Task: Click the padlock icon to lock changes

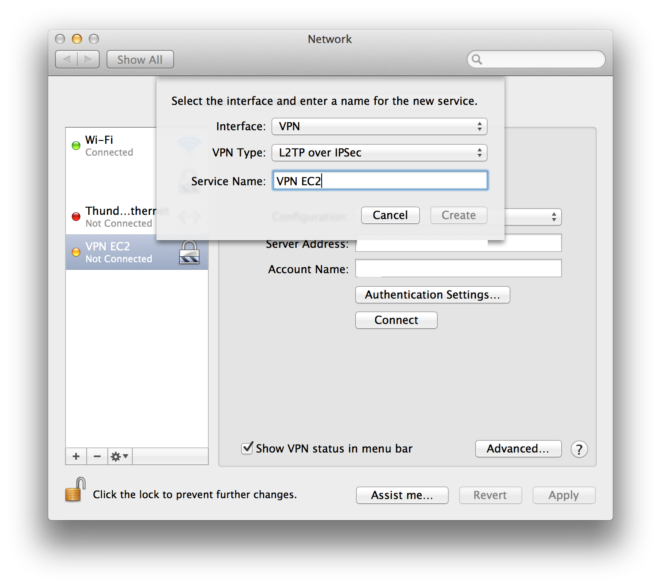Action: pos(75,490)
